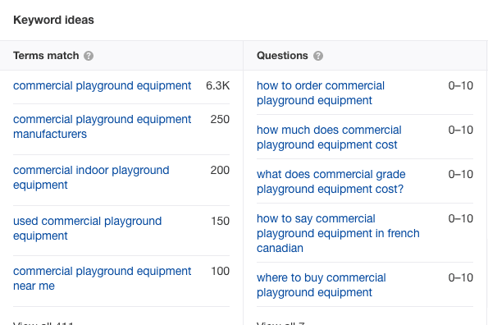Click the Questions help icon
The height and width of the screenshot is (325, 488).
[318, 56]
